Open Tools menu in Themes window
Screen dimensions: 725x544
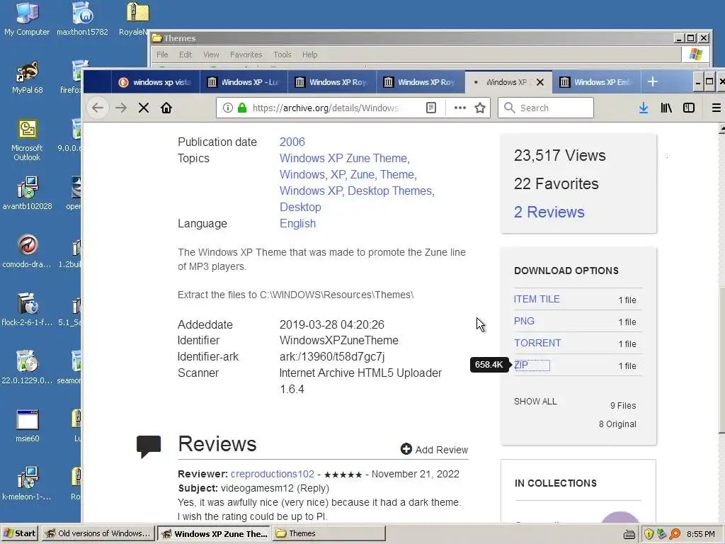(282, 55)
